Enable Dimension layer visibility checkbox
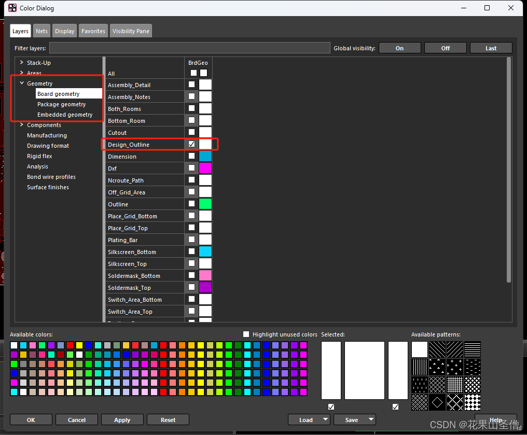 (191, 156)
